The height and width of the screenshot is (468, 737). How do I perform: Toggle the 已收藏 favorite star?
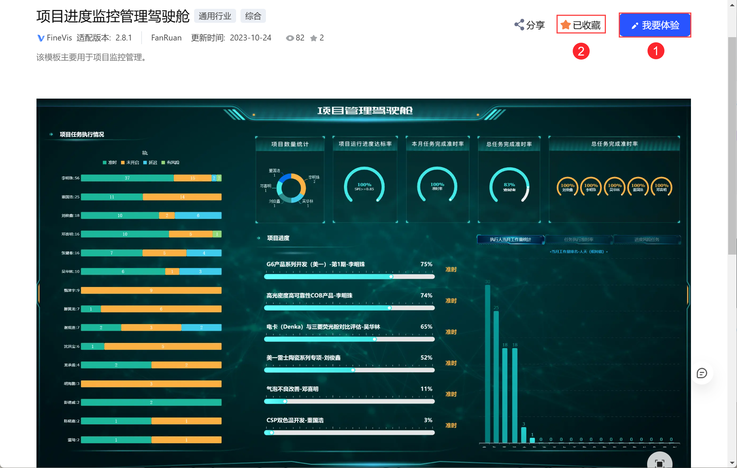point(566,25)
